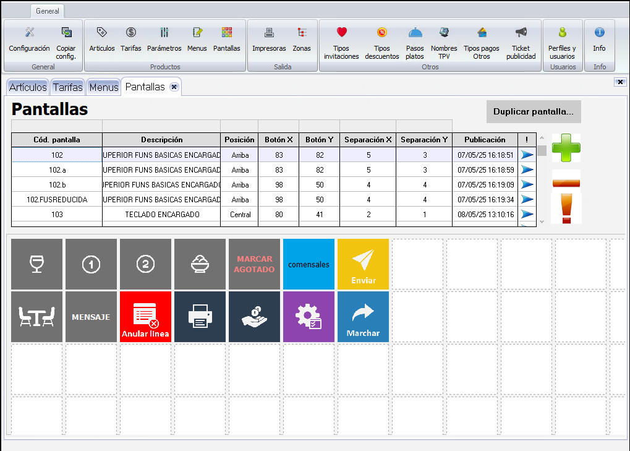Open Ticket publicidad

click(521, 43)
